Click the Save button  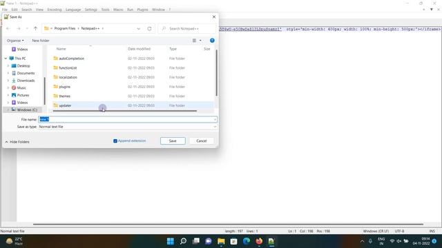[x=173, y=141]
